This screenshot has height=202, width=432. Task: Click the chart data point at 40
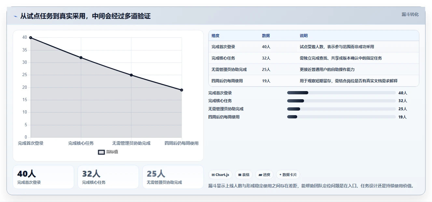[x=31, y=38]
